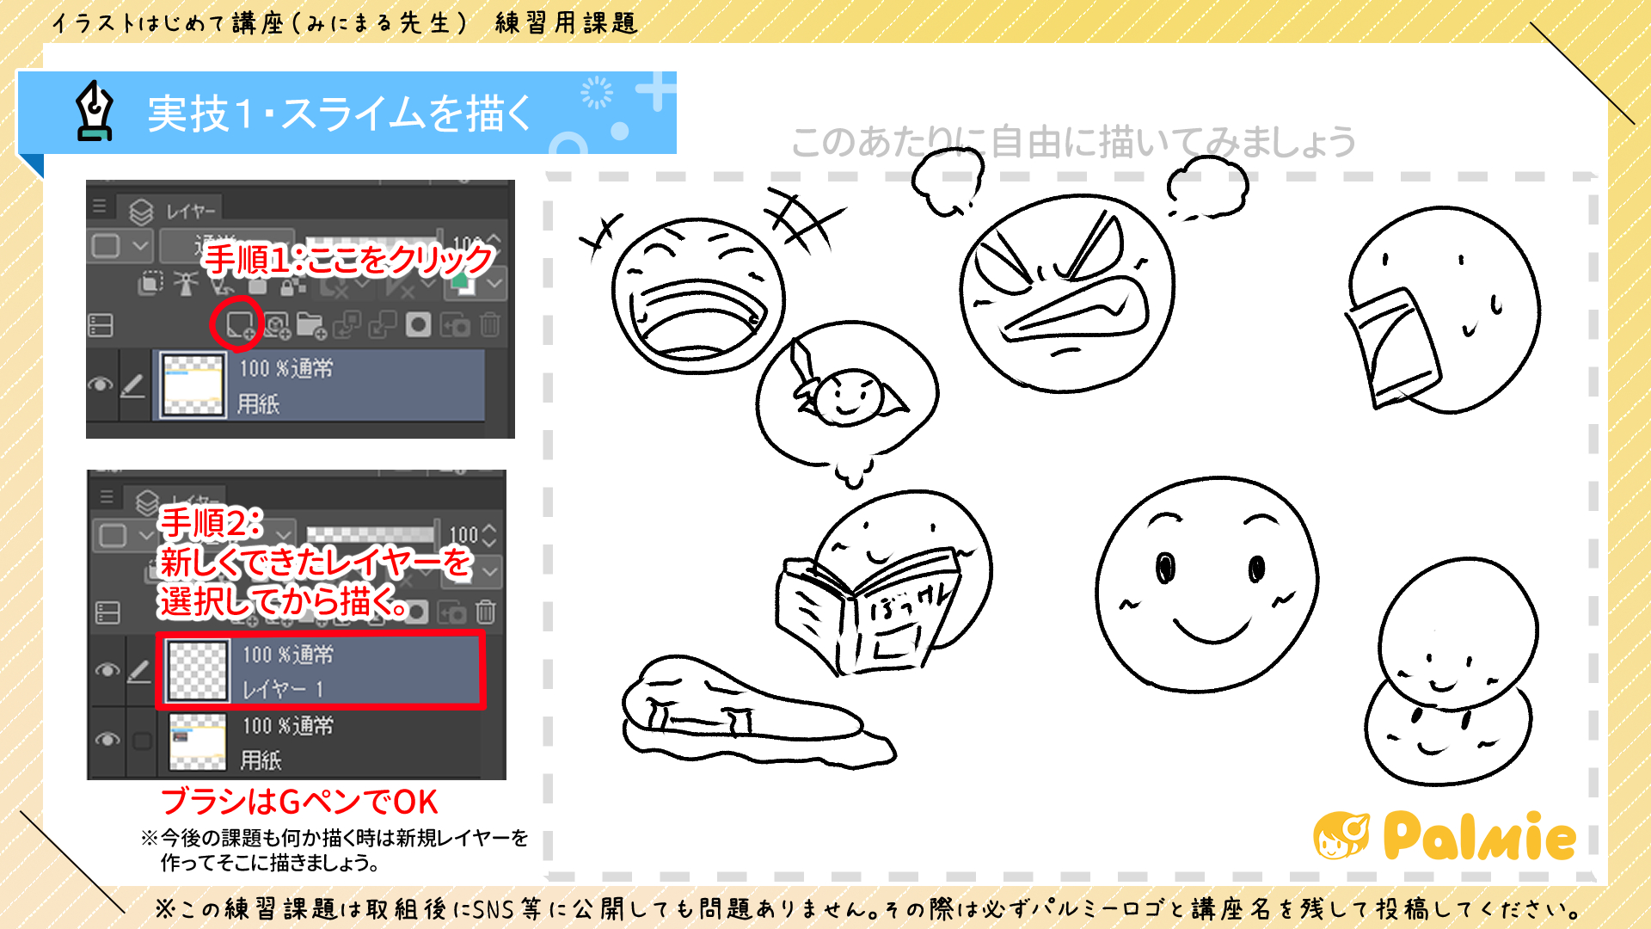Open the hamburger menu in step 2 panel

point(107,496)
